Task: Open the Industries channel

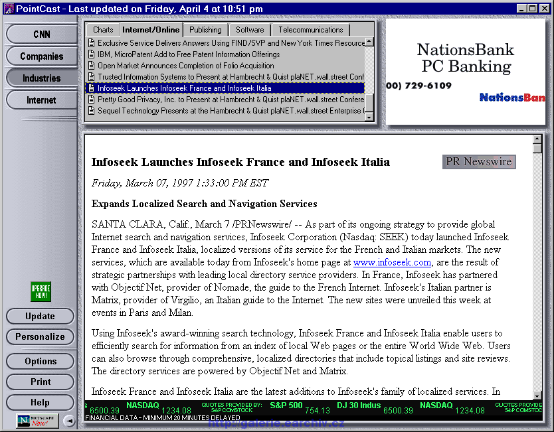Action: point(42,78)
